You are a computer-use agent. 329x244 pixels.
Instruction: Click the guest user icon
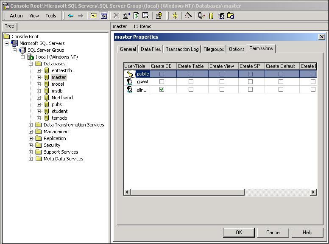tap(130, 81)
